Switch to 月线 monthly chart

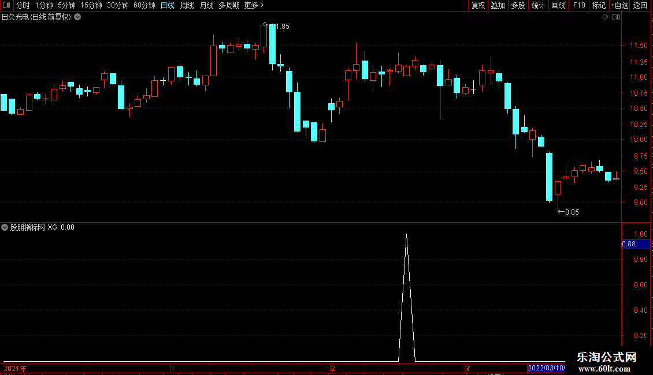click(206, 5)
